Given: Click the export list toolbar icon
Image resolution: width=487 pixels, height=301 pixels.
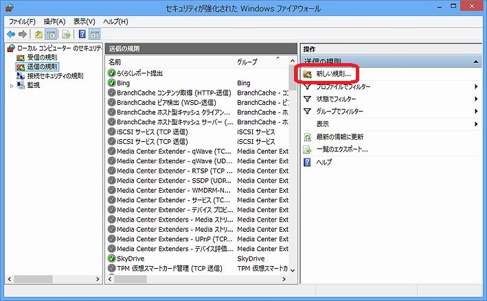Looking at the screenshot, I should point(66,34).
